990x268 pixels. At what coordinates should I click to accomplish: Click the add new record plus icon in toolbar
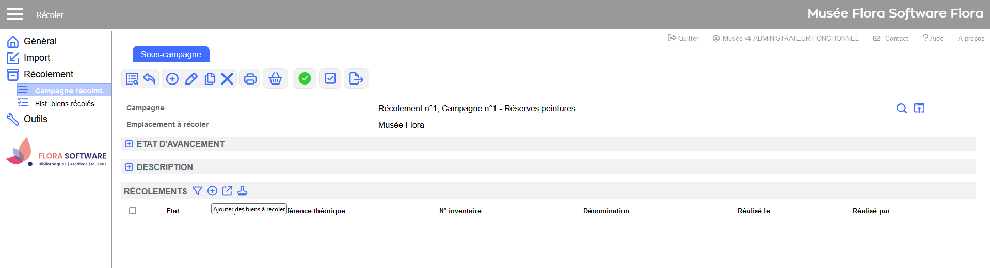tap(172, 79)
